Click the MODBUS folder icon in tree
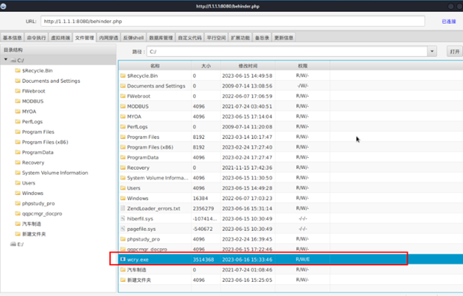 click(18, 101)
